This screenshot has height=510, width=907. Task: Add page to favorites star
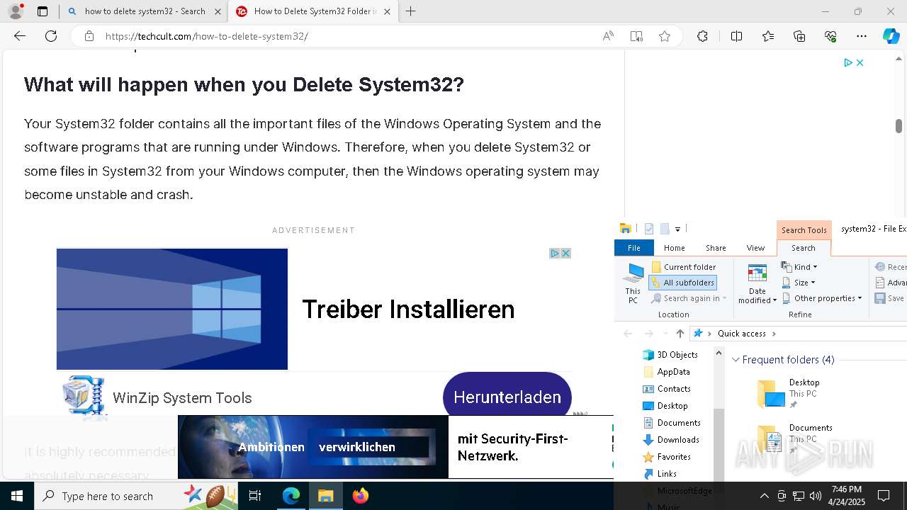tap(665, 36)
